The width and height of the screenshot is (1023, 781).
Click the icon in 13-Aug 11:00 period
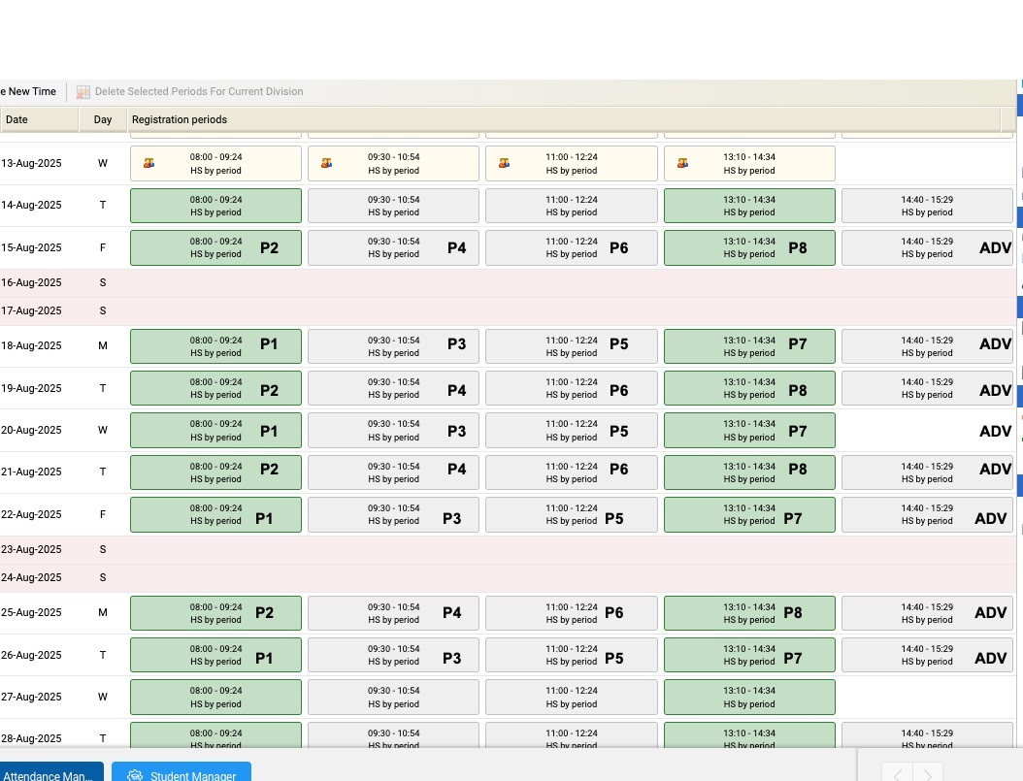504,163
